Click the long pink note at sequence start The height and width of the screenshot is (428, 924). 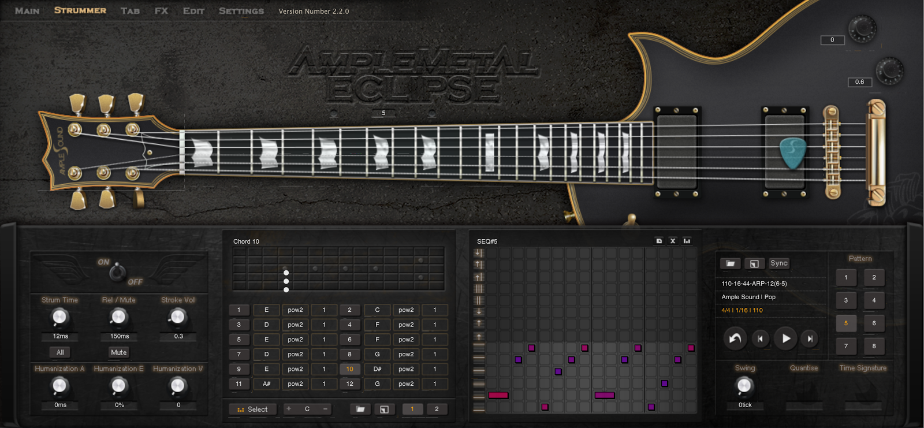click(x=498, y=395)
